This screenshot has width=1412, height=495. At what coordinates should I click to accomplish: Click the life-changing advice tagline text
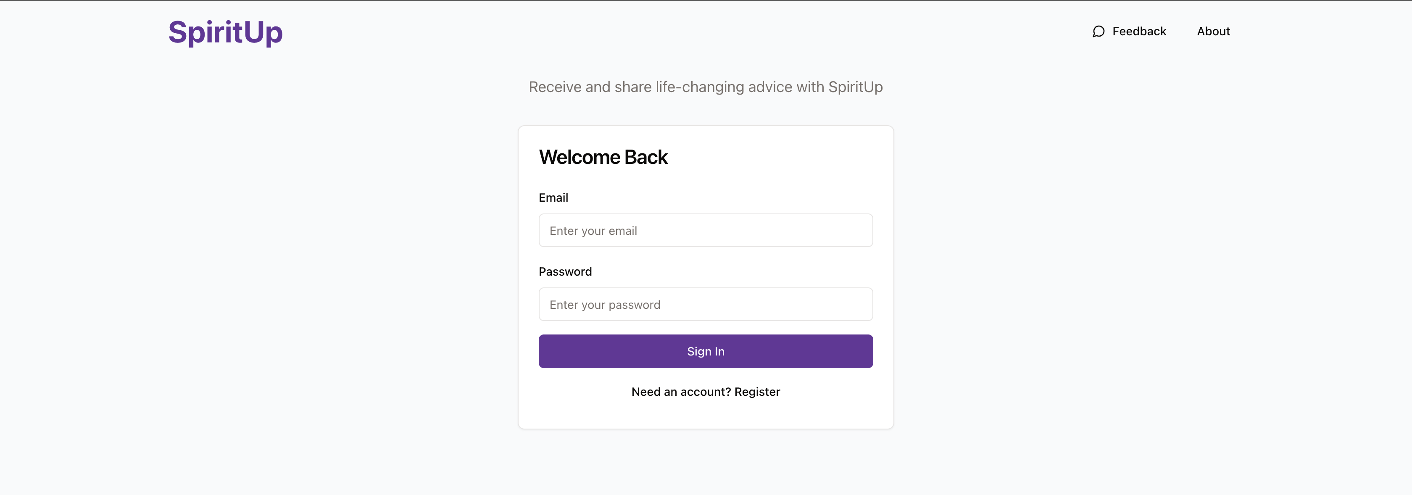coord(706,87)
